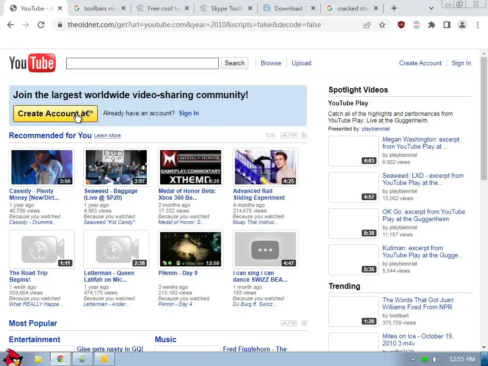This screenshot has height=366, width=488.
Task: Open the tab search chevron
Action: pos(431,9)
